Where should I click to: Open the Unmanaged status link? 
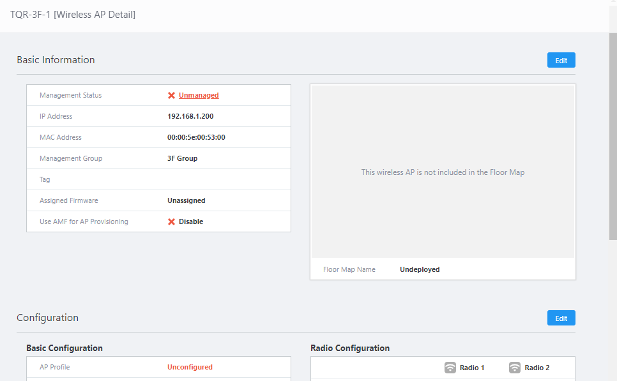point(199,96)
